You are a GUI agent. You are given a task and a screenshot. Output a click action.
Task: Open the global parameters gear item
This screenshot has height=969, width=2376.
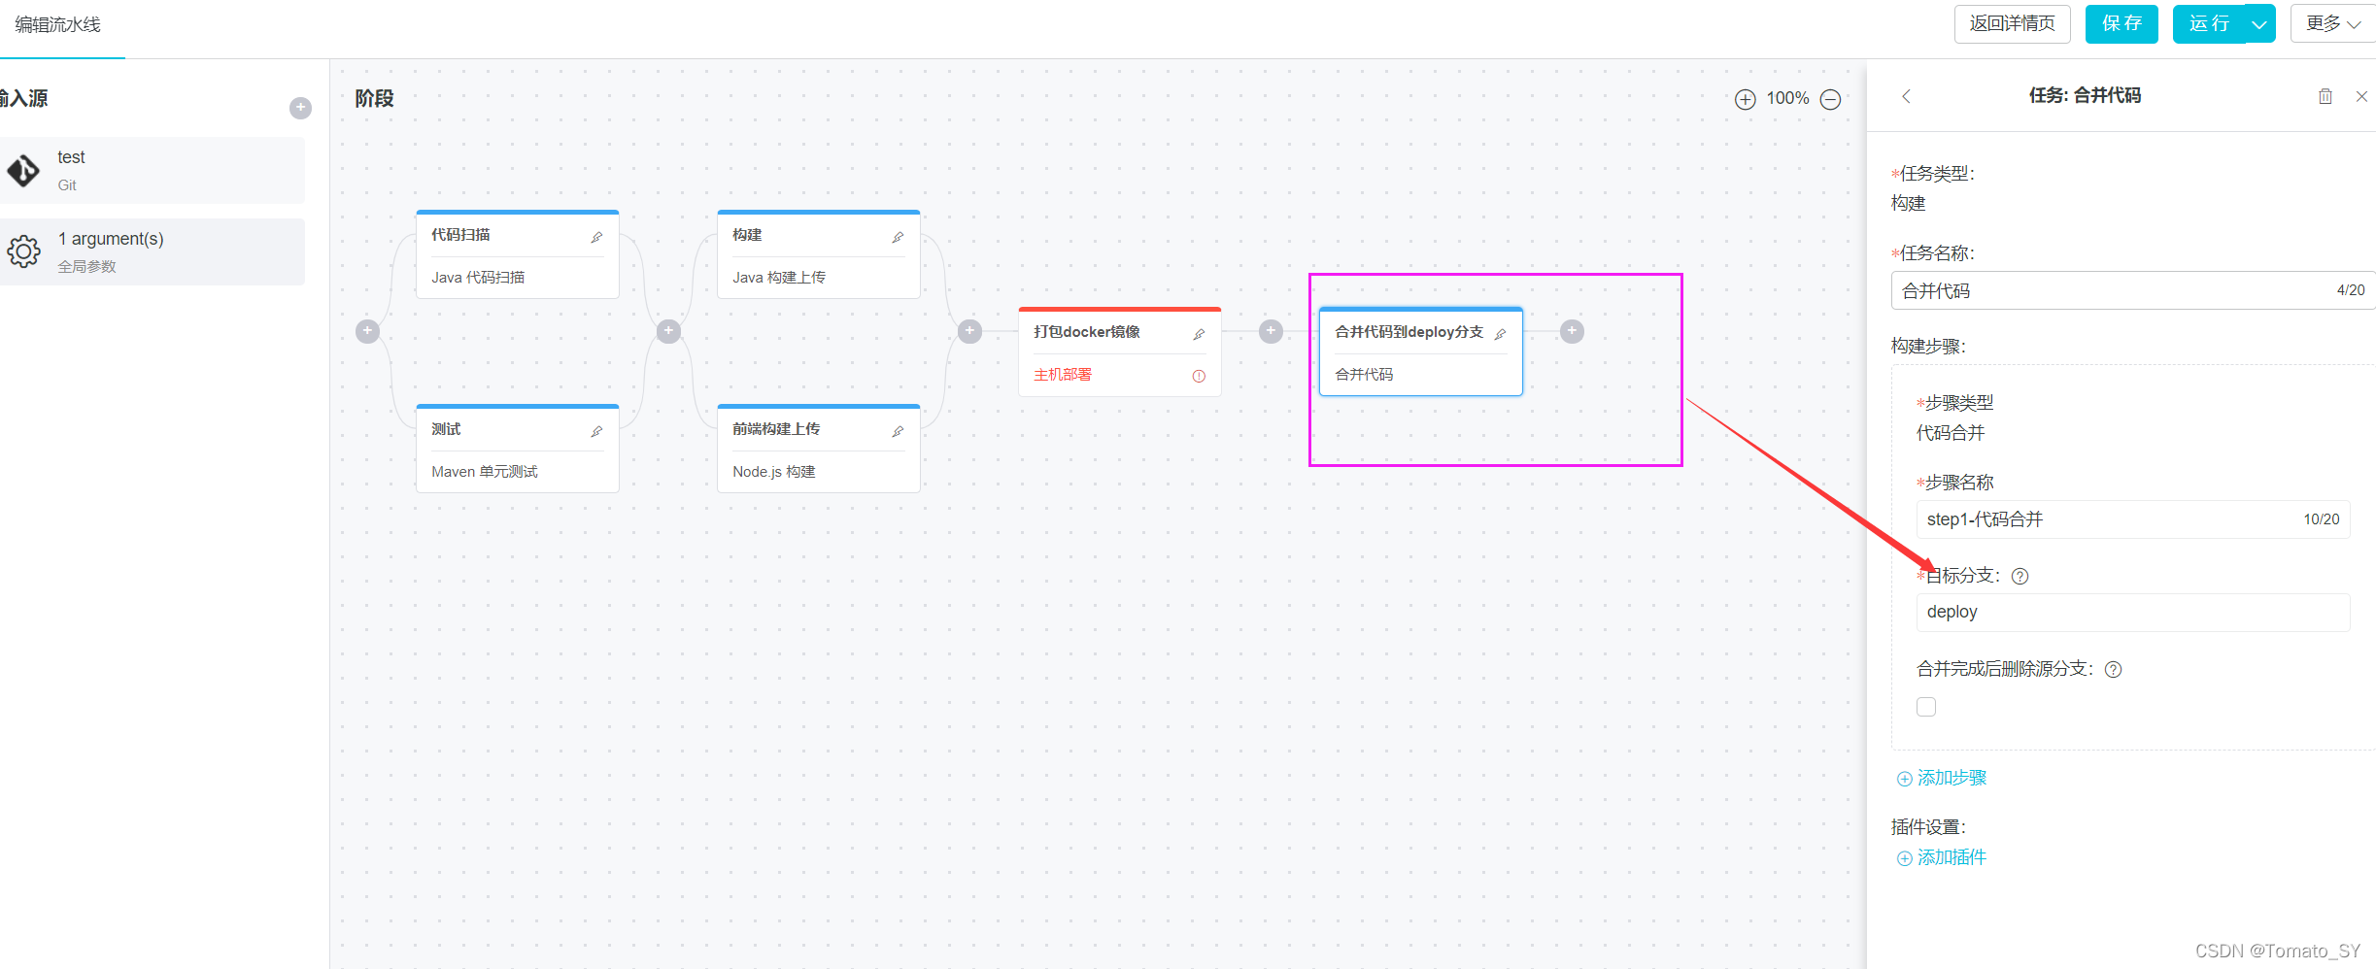pyautogui.click(x=153, y=251)
